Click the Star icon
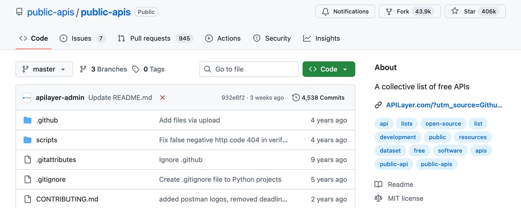 tap(455, 12)
